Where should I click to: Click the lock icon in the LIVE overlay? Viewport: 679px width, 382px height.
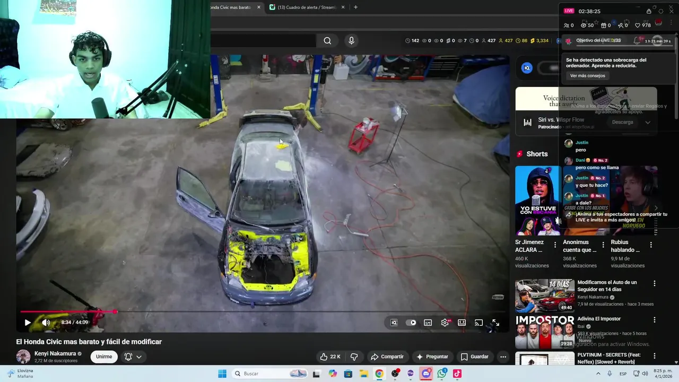(x=649, y=11)
